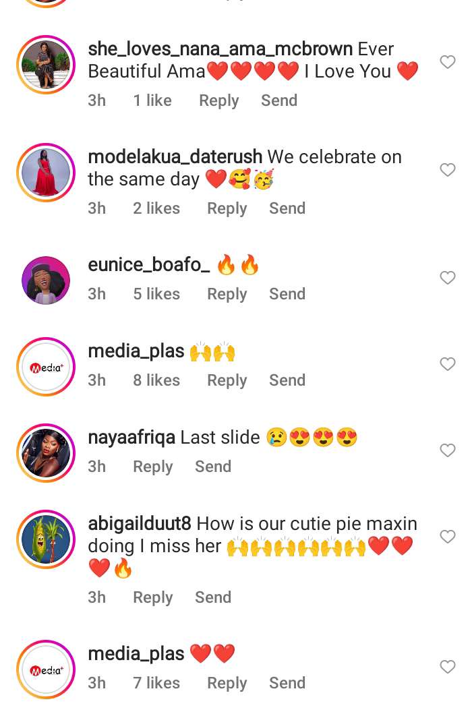Viewport: 470px width, 712px height.
Task: Tap heart beside media_plas raised hands comment
Action: coord(447,364)
